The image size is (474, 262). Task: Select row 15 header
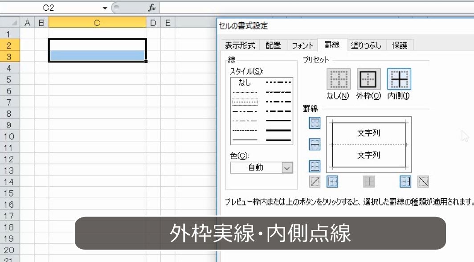(9, 193)
